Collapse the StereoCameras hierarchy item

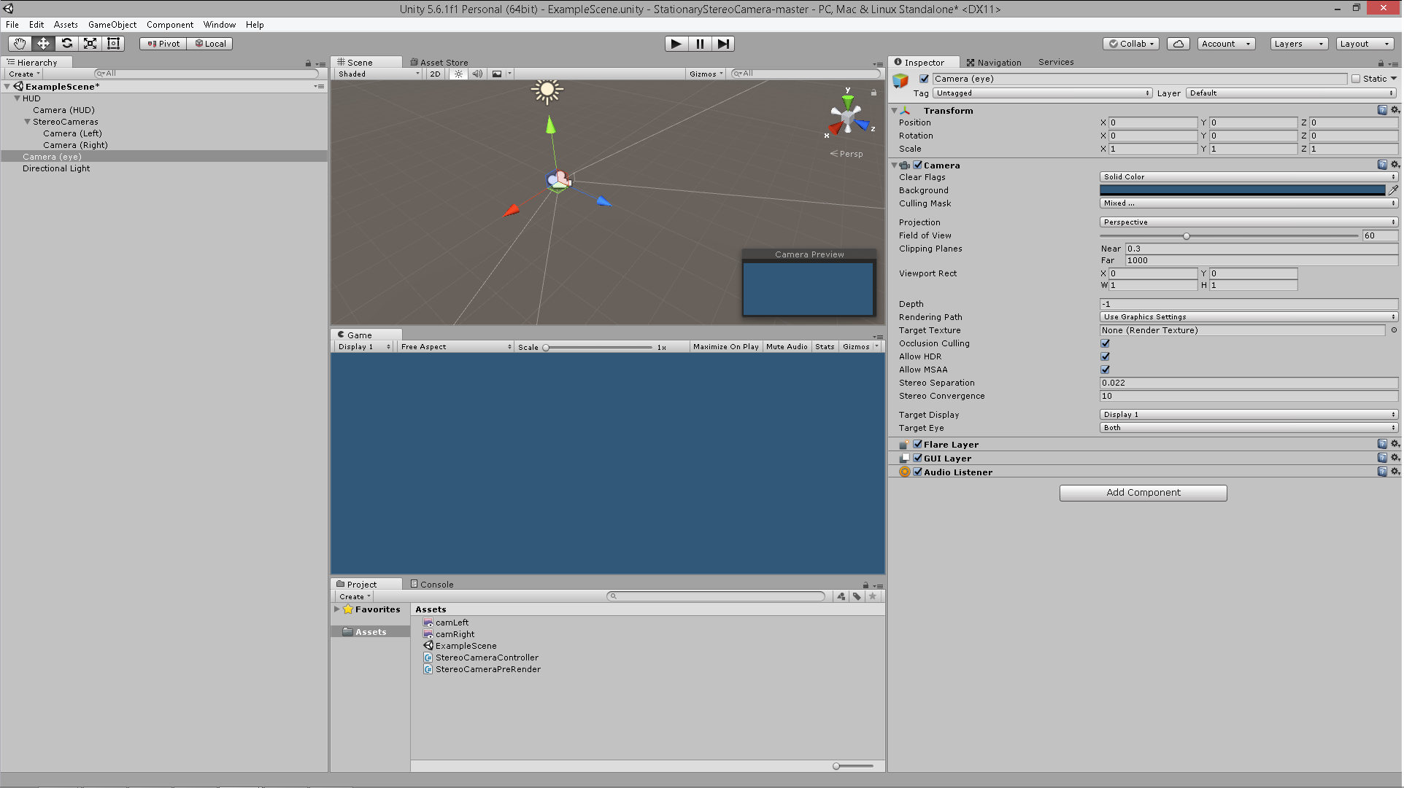point(27,122)
